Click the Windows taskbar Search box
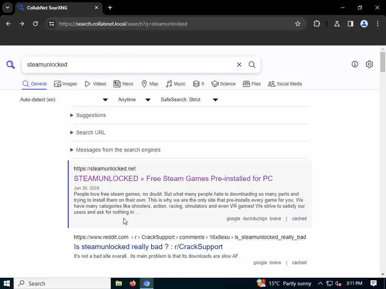 (62, 283)
